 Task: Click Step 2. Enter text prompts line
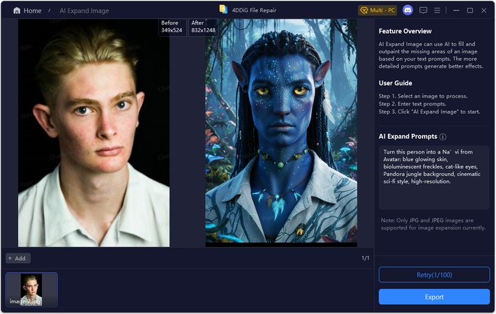tap(412, 104)
